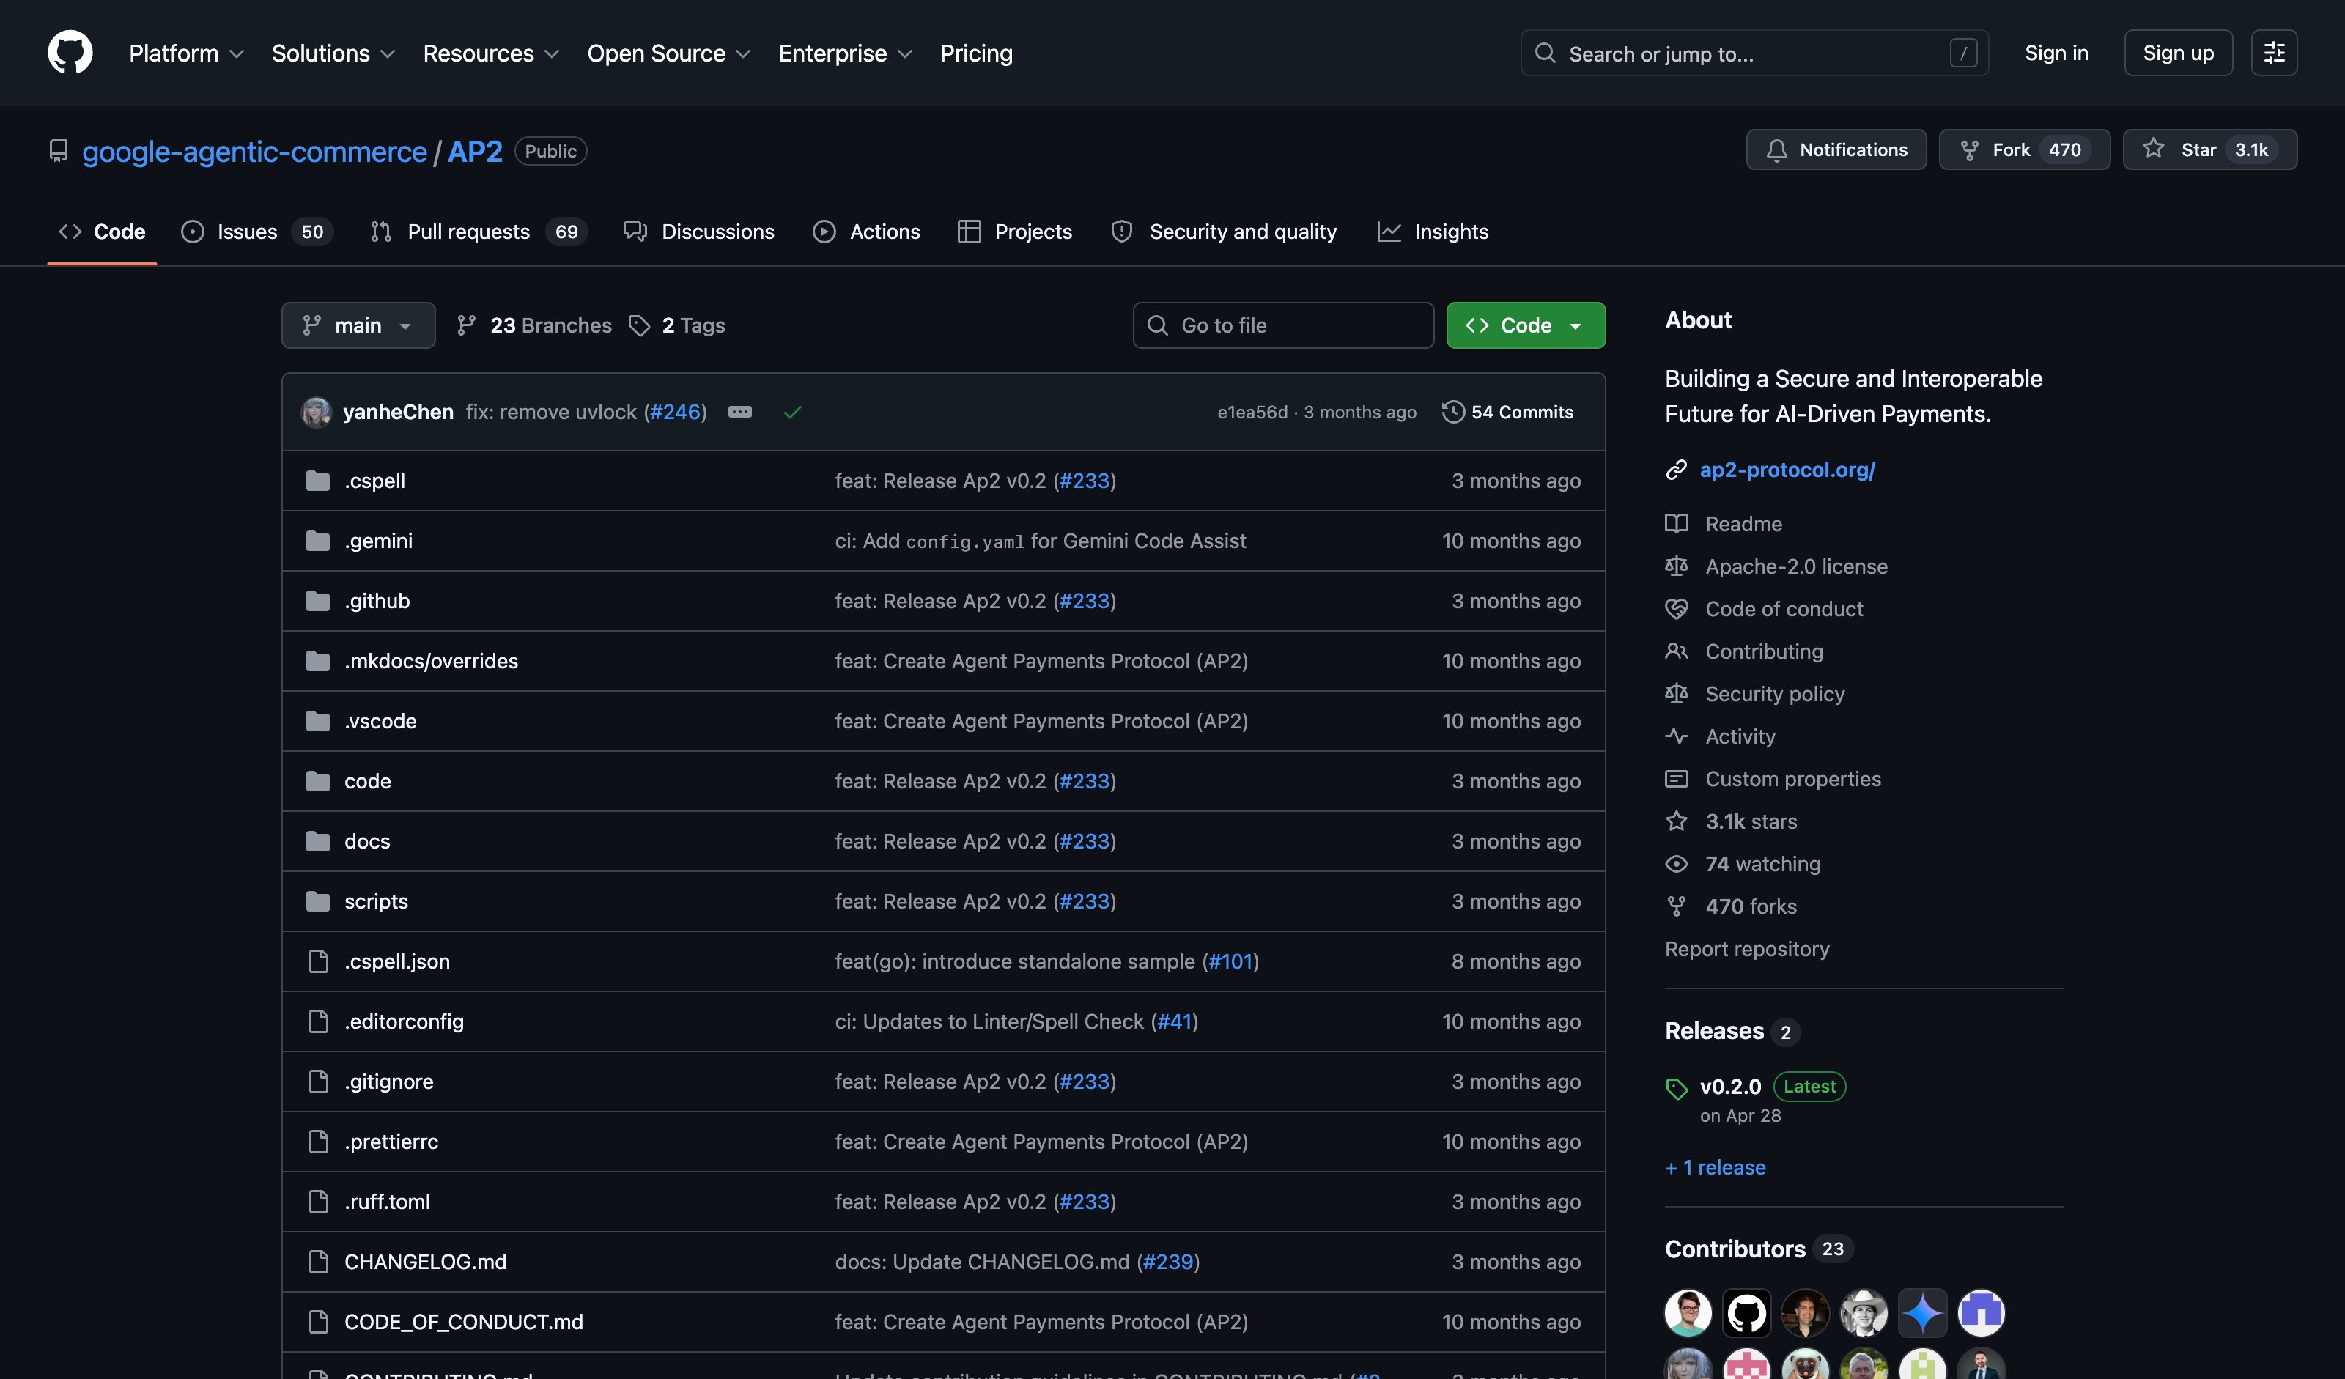Image resolution: width=2345 pixels, height=1379 pixels.
Task: View the green check status of latest commit
Action: [x=793, y=413]
